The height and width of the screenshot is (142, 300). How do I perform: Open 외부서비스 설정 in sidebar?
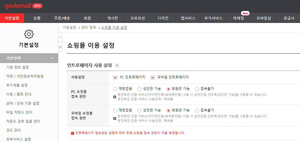point(19,139)
